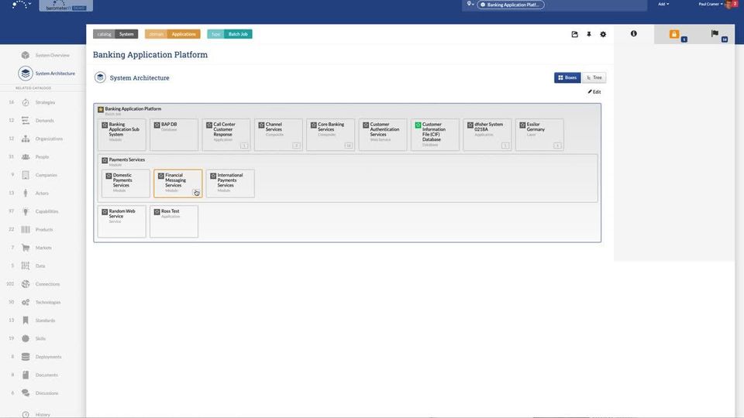744x418 pixels.
Task: Open the Markets cart icon
Action: click(26, 248)
